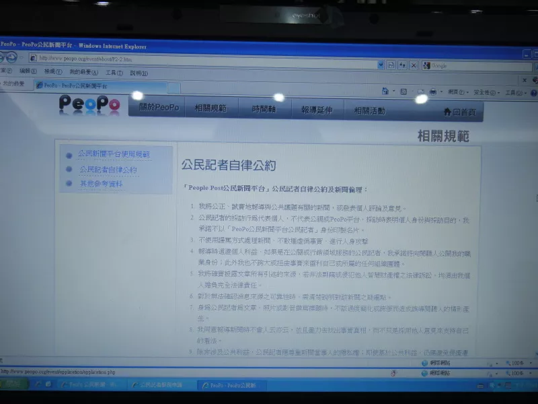Click the 公民記者自律公約 article heading

pyautogui.click(x=229, y=165)
